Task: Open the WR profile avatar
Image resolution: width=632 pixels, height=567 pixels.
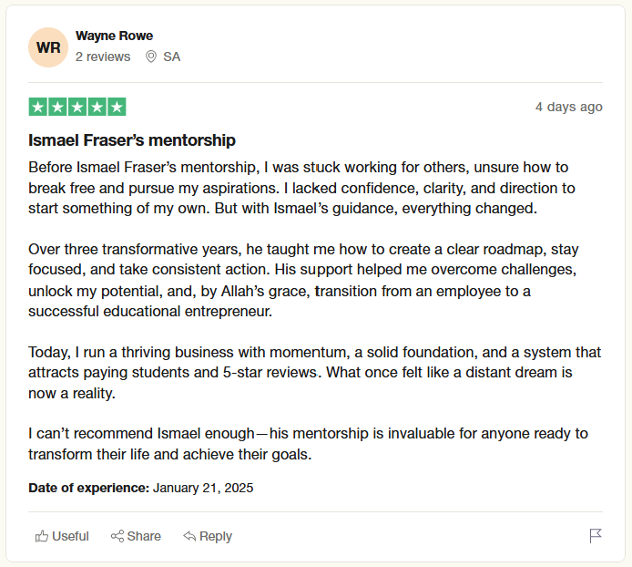Action: [x=48, y=47]
